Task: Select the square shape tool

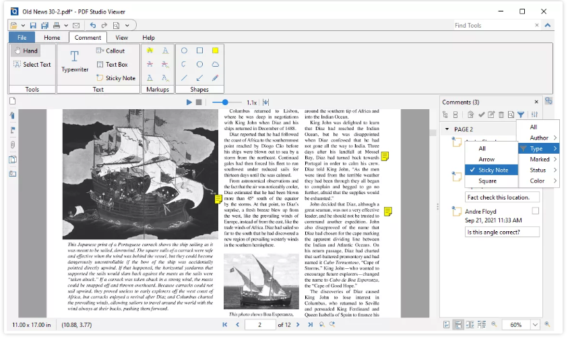Action: tap(199, 51)
